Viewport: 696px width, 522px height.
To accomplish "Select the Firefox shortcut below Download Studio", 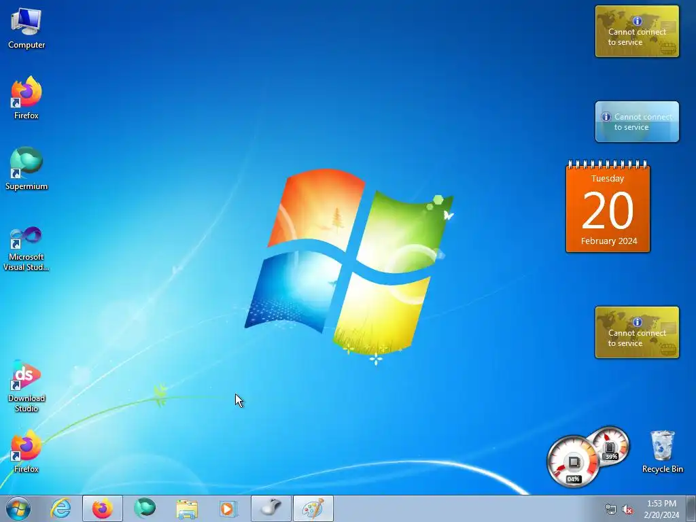I will 27,451.
